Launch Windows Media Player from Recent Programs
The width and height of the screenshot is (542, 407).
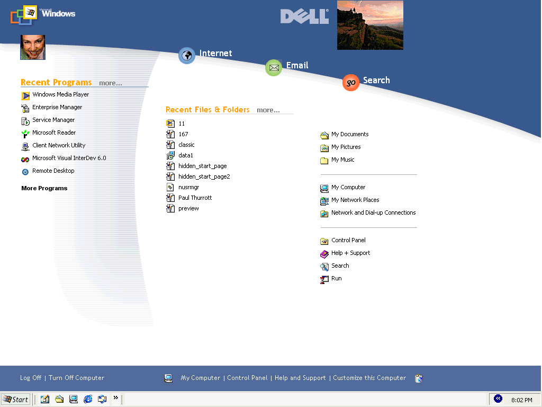(x=60, y=95)
